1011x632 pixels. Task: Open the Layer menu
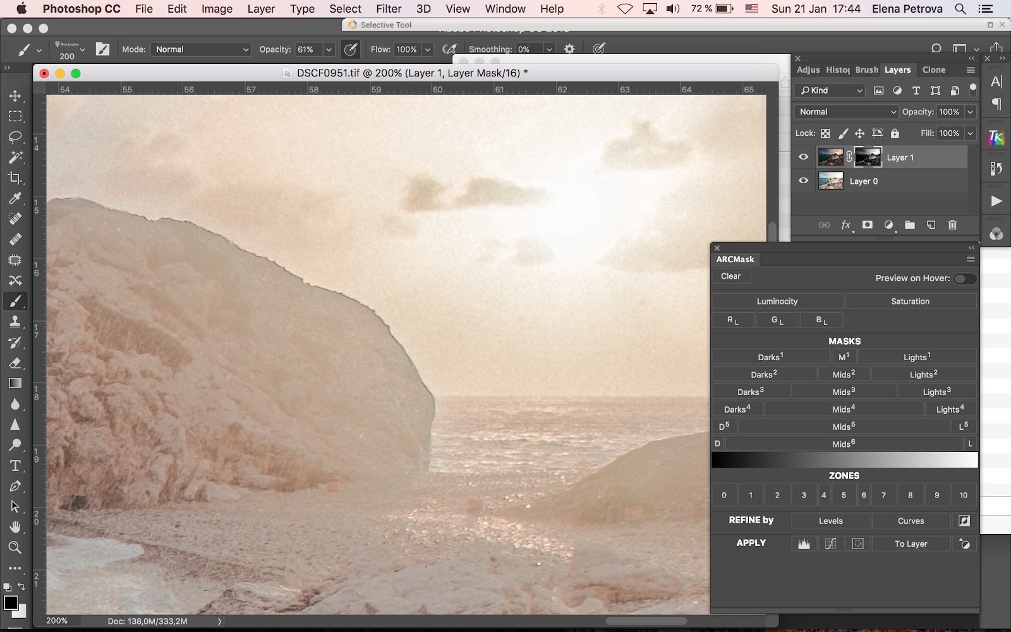coord(261,9)
